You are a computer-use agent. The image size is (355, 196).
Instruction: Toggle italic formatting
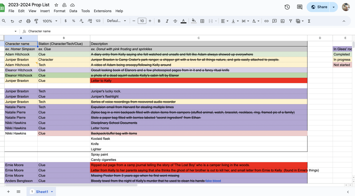[167, 21]
